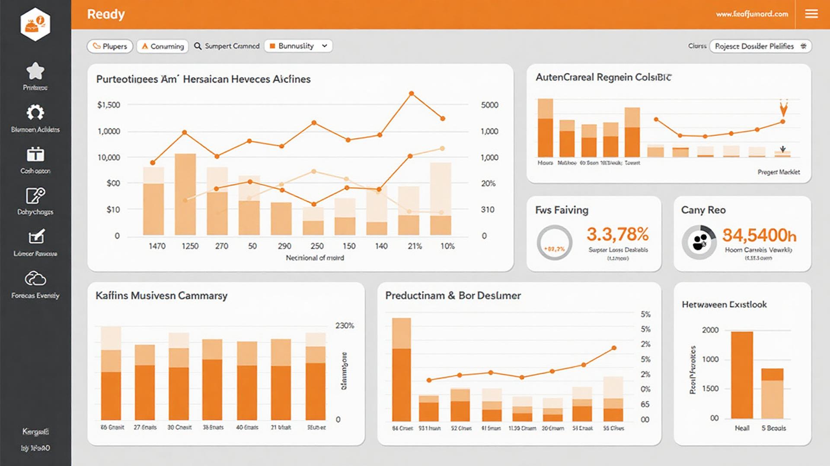Viewport: 830px width, 466px height.
Task: Click the hexagon app logo
Action: pyautogui.click(x=35, y=24)
